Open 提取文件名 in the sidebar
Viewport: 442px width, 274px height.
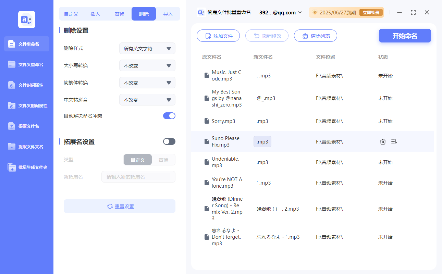point(27,126)
